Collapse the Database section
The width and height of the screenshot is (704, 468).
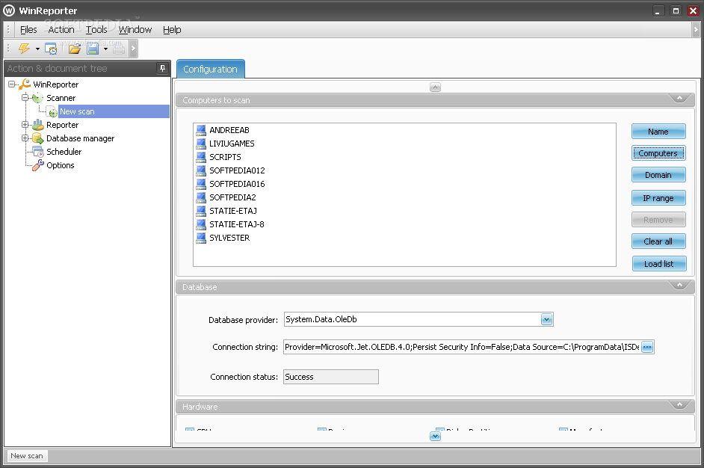point(680,285)
